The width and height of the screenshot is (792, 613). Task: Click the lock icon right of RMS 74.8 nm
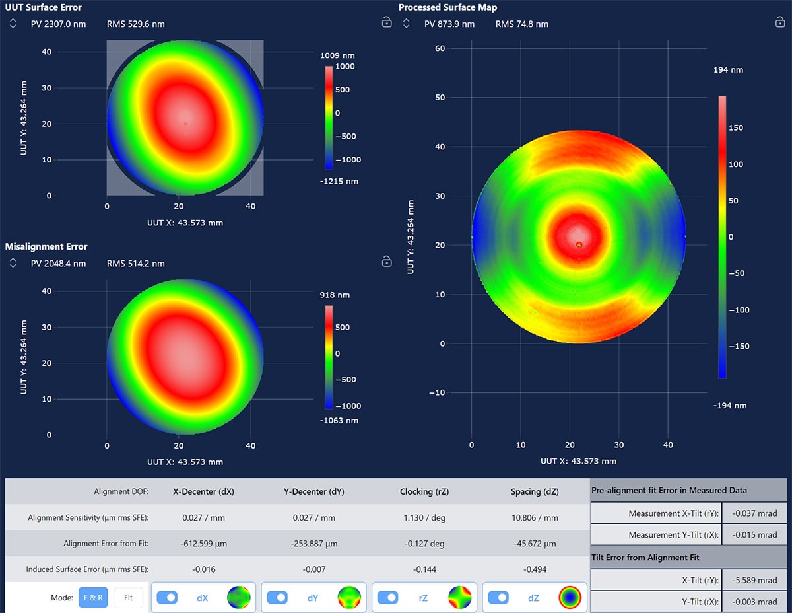point(781,23)
